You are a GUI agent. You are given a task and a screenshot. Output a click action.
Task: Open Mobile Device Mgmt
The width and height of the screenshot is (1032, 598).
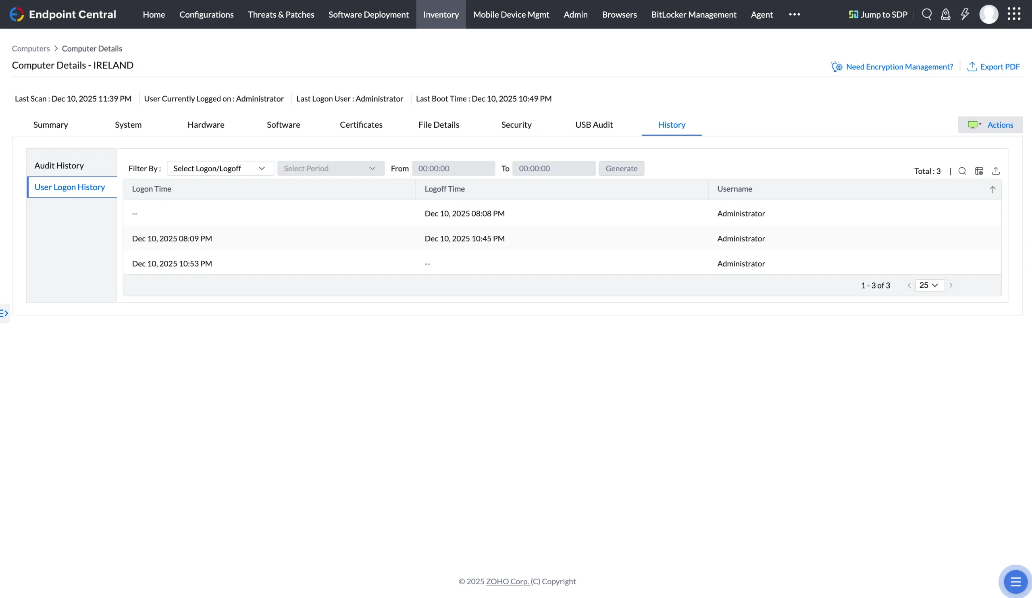coord(511,15)
